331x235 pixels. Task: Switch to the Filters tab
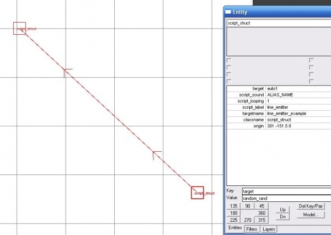(x=252, y=228)
